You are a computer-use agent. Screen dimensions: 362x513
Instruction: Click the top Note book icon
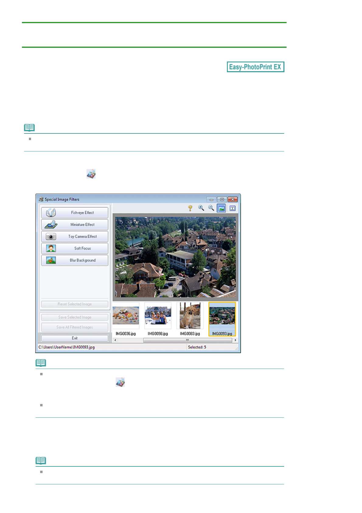(30, 128)
